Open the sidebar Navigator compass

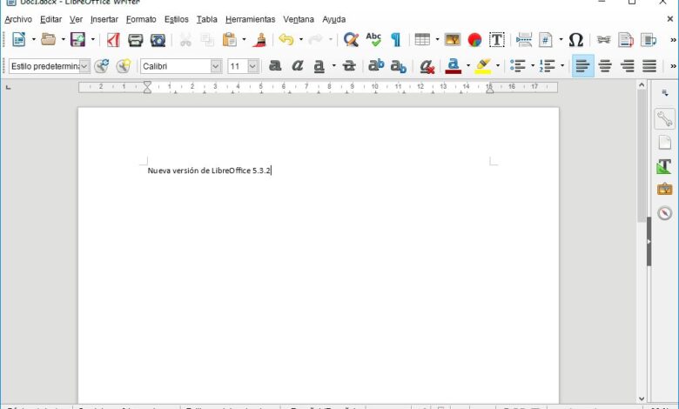tap(664, 213)
